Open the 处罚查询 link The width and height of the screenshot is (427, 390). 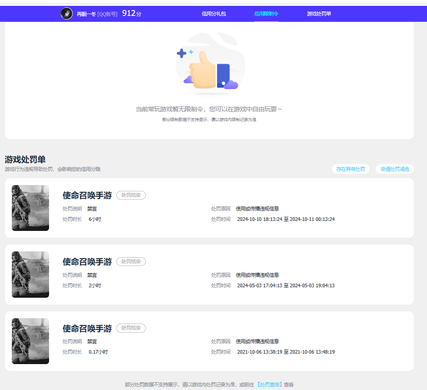269,385
